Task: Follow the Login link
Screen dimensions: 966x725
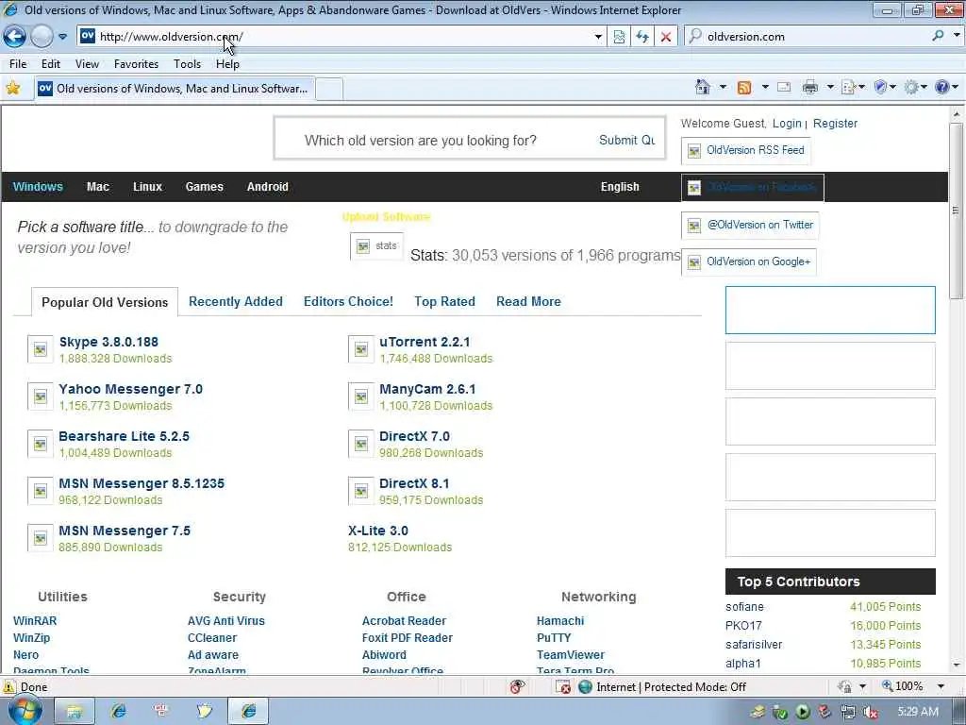Action: click(x=787, y=124)
